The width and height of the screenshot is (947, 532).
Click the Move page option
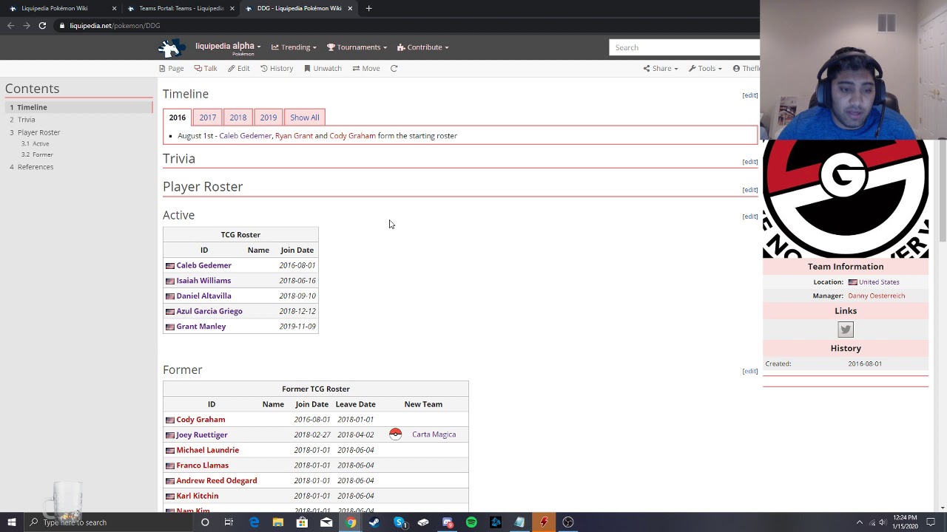366,69
